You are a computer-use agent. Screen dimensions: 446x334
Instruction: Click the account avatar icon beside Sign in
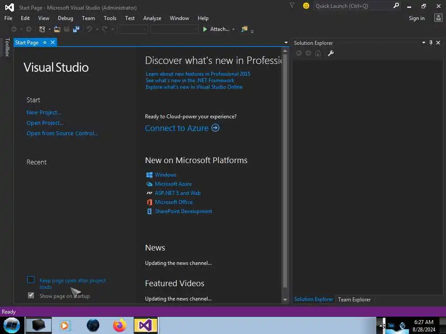[x=438, y=18]
